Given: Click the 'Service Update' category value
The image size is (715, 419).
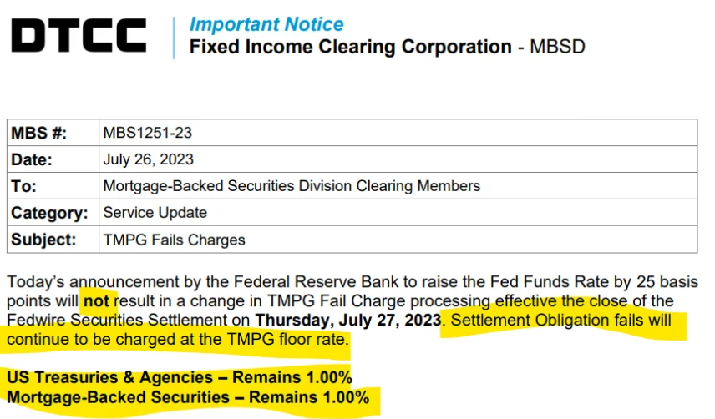Looking at the screenshot, I should 155,213.
